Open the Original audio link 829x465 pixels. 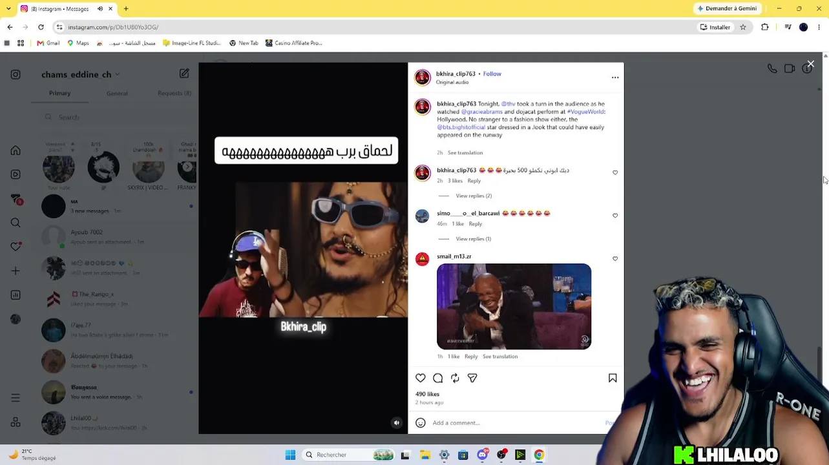(x=452, y=82)
